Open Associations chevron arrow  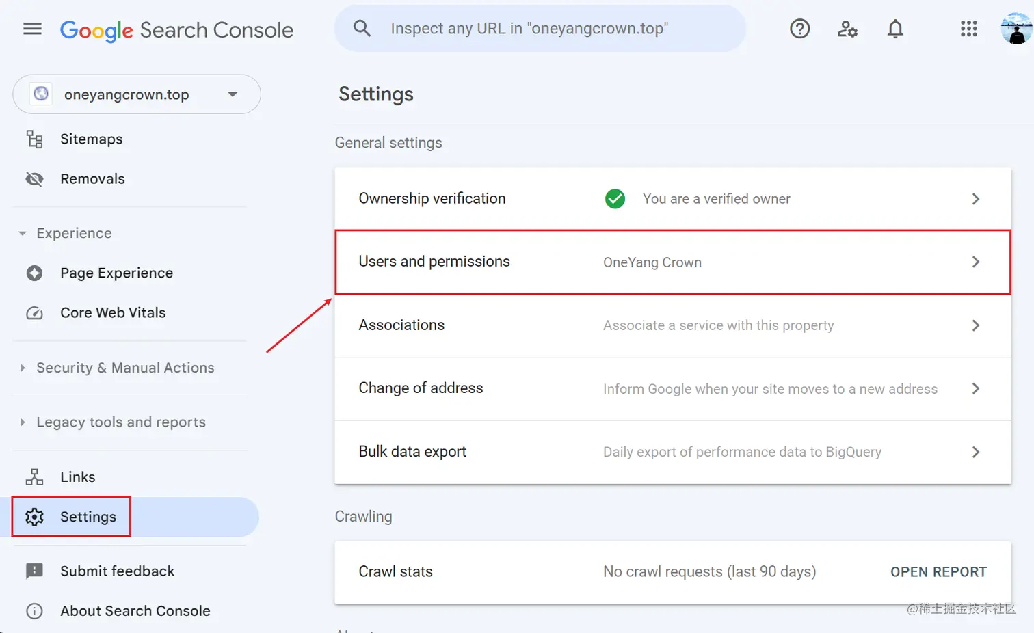click(975, 325)
